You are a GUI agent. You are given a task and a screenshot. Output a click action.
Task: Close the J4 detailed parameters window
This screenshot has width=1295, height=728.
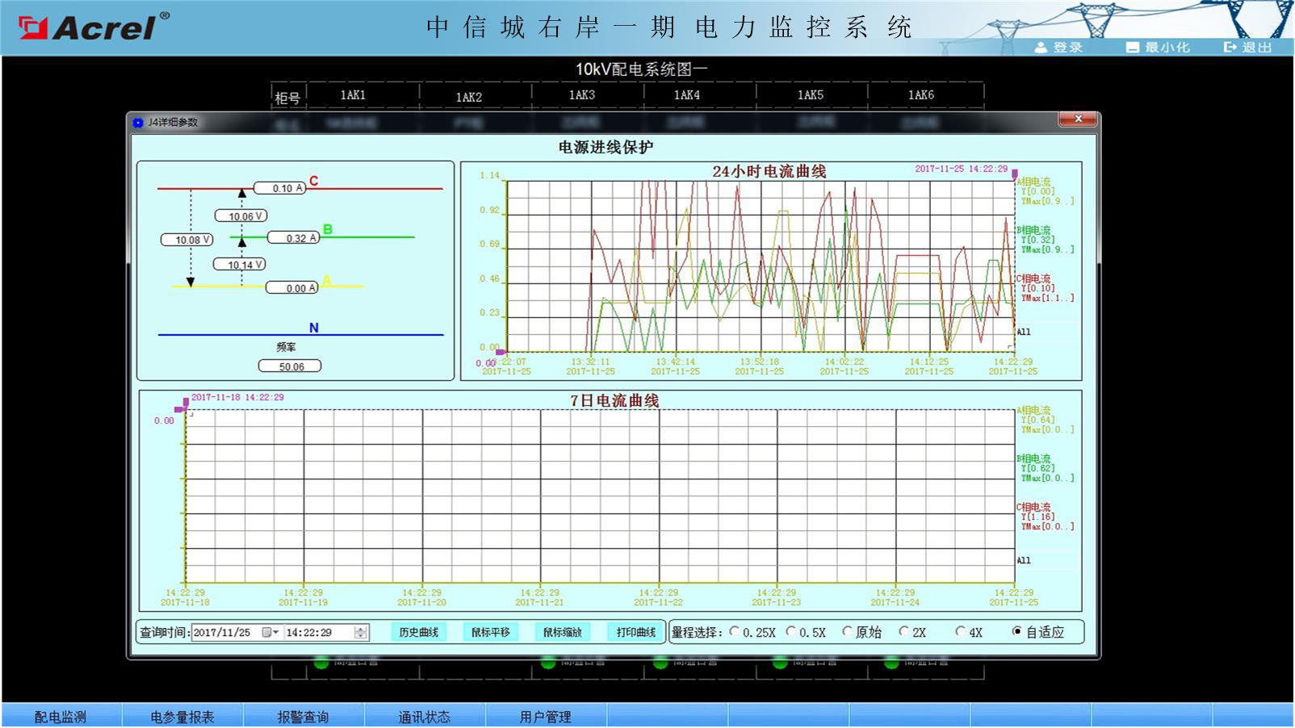tap(1078, 119)
